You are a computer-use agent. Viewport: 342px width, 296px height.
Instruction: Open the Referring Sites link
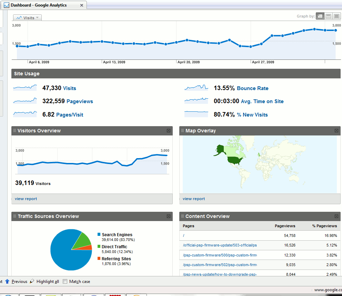click(116, 259)
